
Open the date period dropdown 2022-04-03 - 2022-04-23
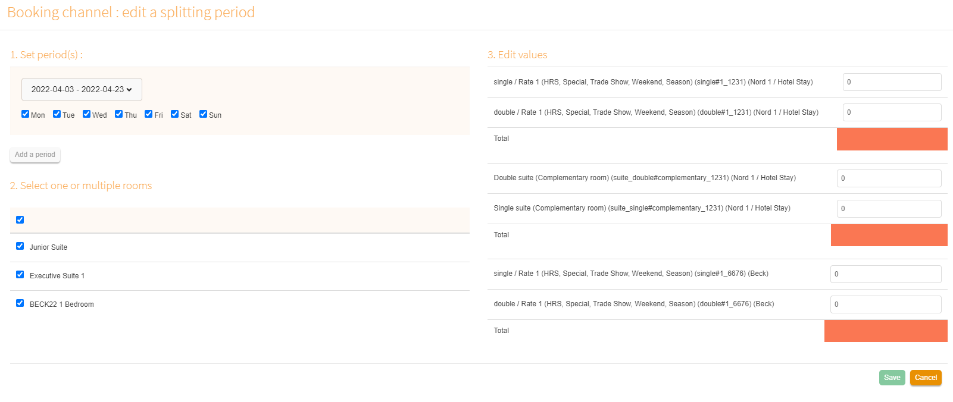pos(82,89)
